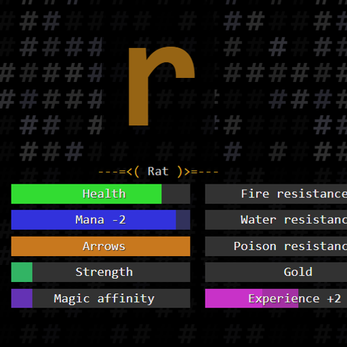This screenshot has width=347, height=347.
Task: Click the dim unfilled end of Mana bar
Action: (x=183, y=220)
